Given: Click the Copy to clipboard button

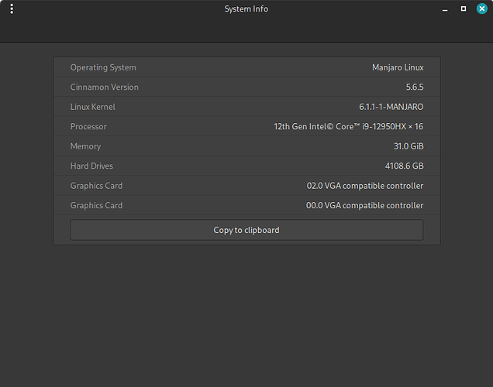Looking at the screenshot, I should 246,230.
